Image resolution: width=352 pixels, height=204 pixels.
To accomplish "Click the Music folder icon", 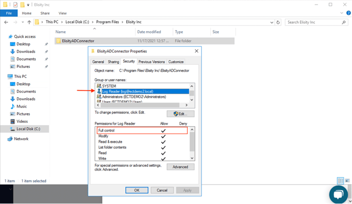I will (13, 107).
